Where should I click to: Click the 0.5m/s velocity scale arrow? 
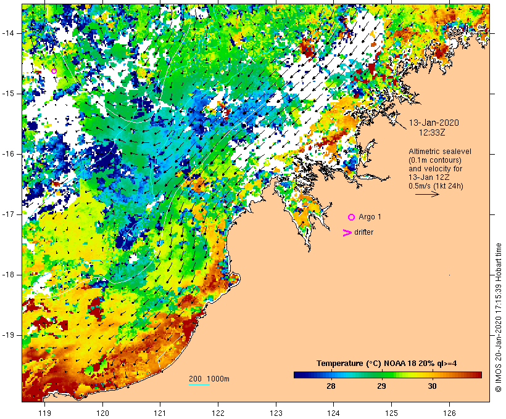point(427,194)
